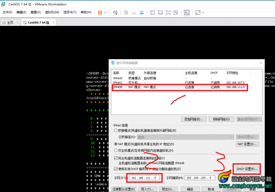The height and width of the screenshot is (192, 275).
Task: Open the 选项卡(T) menu
Action: [70, 12]
